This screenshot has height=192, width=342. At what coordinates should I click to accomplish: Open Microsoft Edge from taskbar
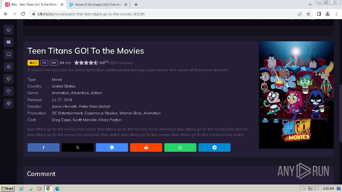(57, 189)
